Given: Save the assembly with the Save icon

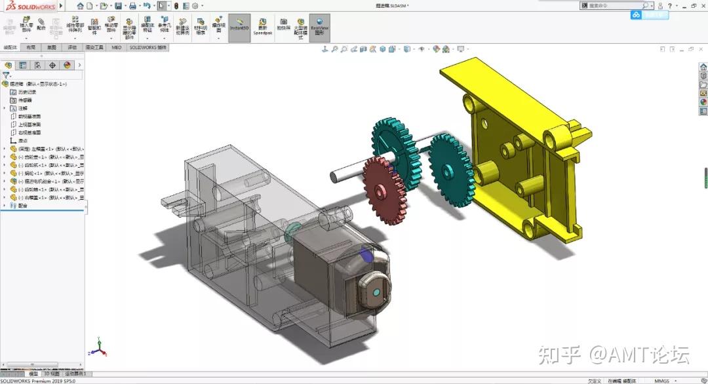Looking at the screenshot, I should (119, 6).
